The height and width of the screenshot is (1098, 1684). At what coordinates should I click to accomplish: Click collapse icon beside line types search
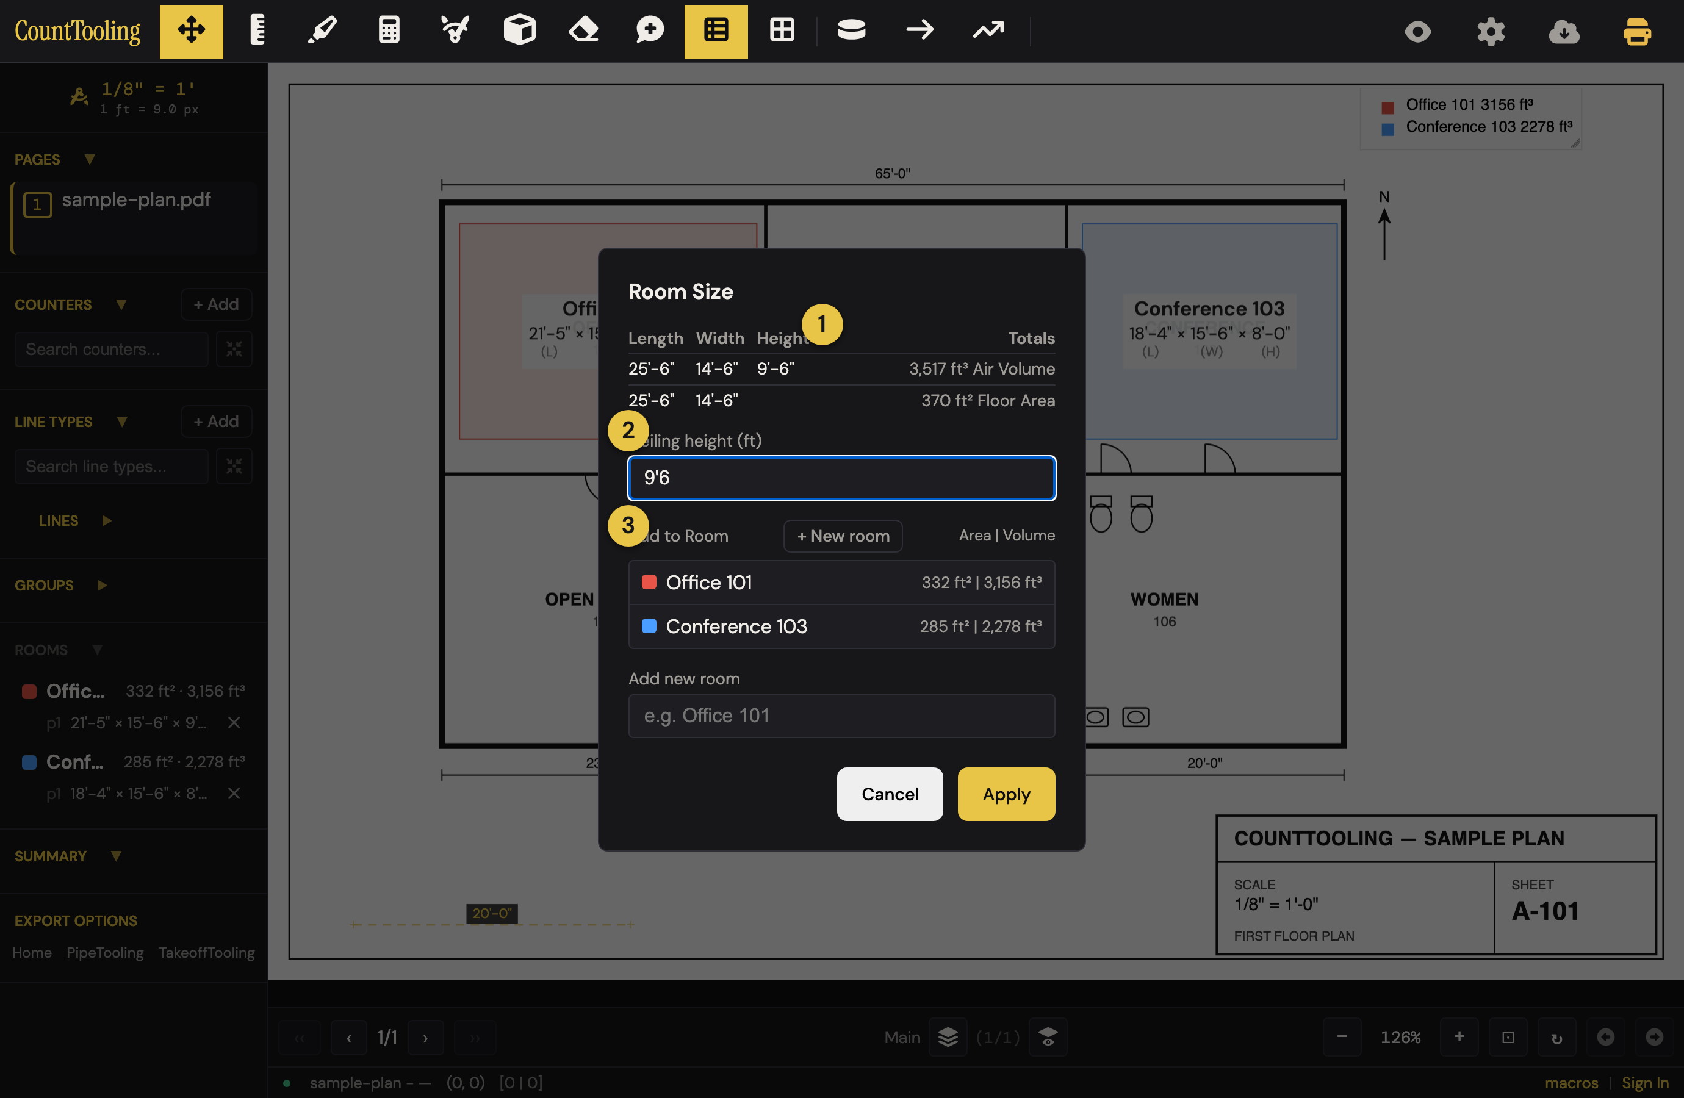point(234,466)
